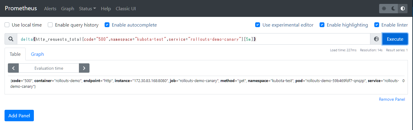Expand the Status dropdown menu
Screen dimensions: 413x130
click(87, 8)
